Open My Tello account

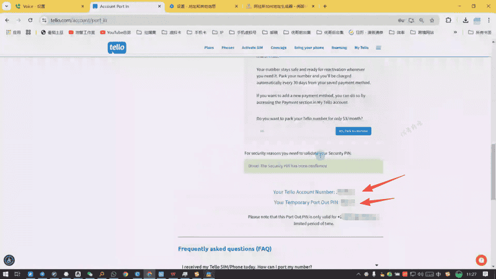(361, 48)
